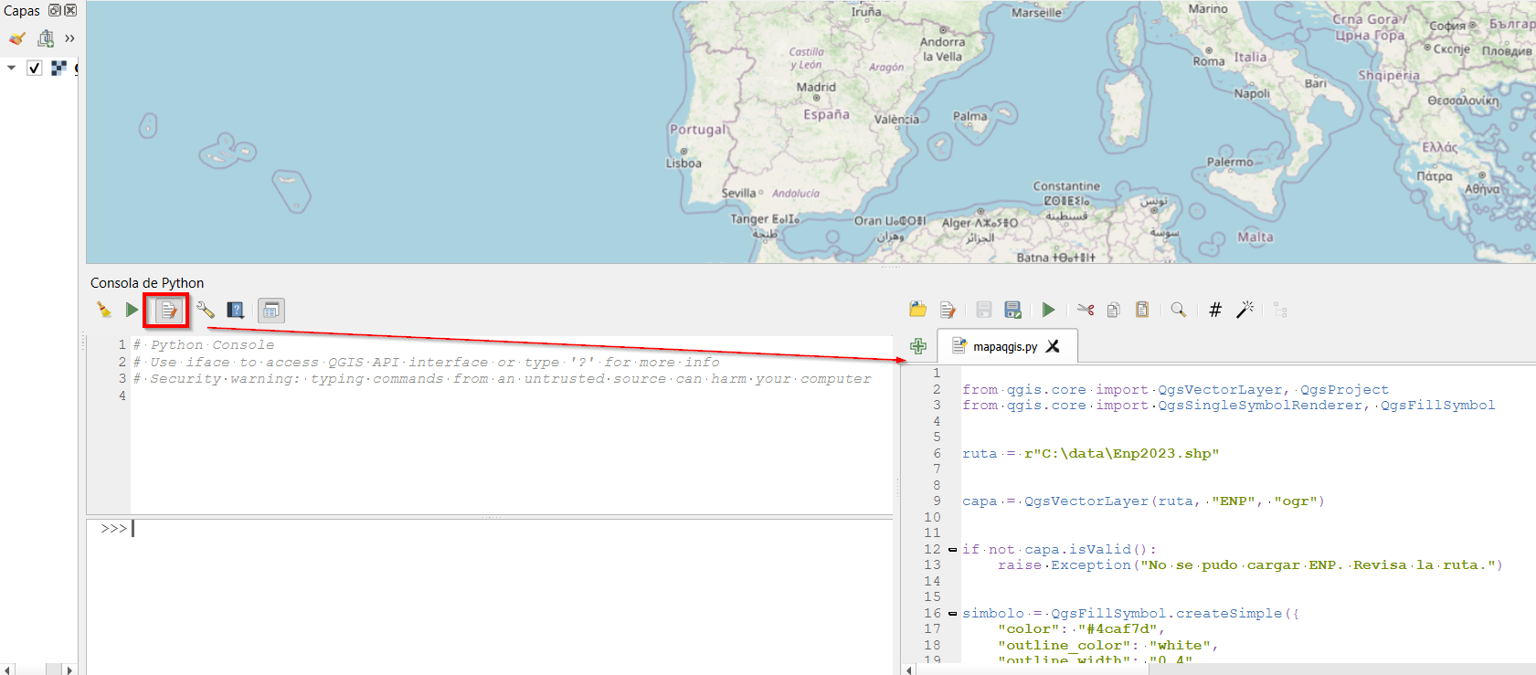The height and width of the screenshot is (675, 1536).
Task: Paste clipboard into the script editor
Action: click(x=1142, y=310)
